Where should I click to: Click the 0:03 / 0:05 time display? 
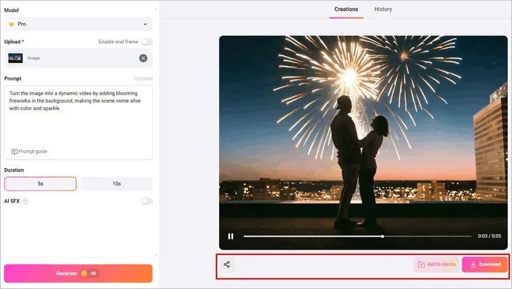(490, 236)
